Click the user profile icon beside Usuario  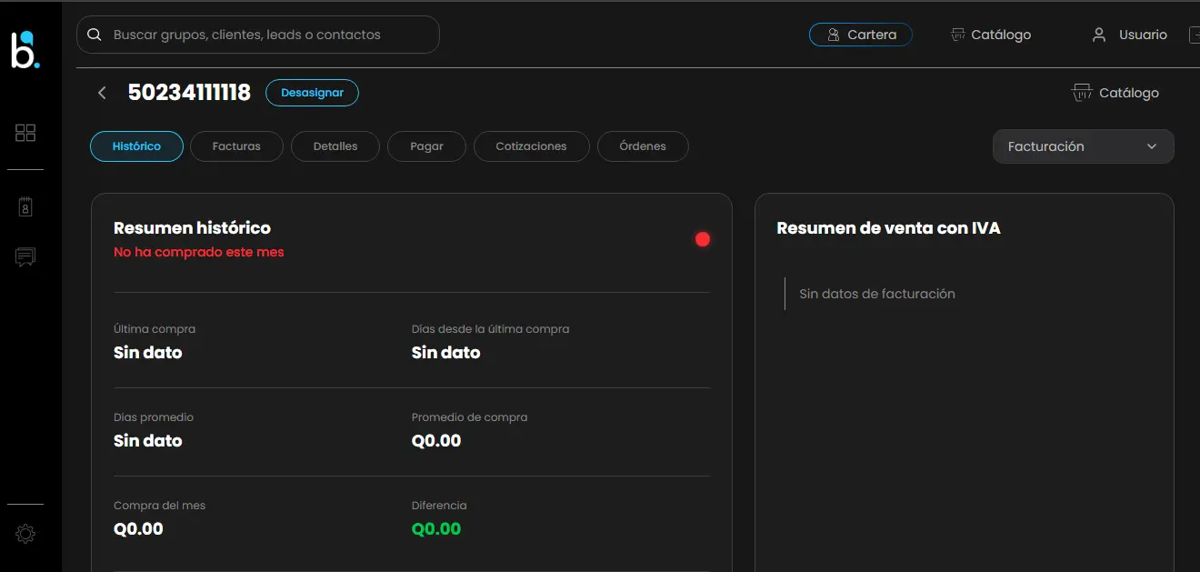[x=1099, y=35]
